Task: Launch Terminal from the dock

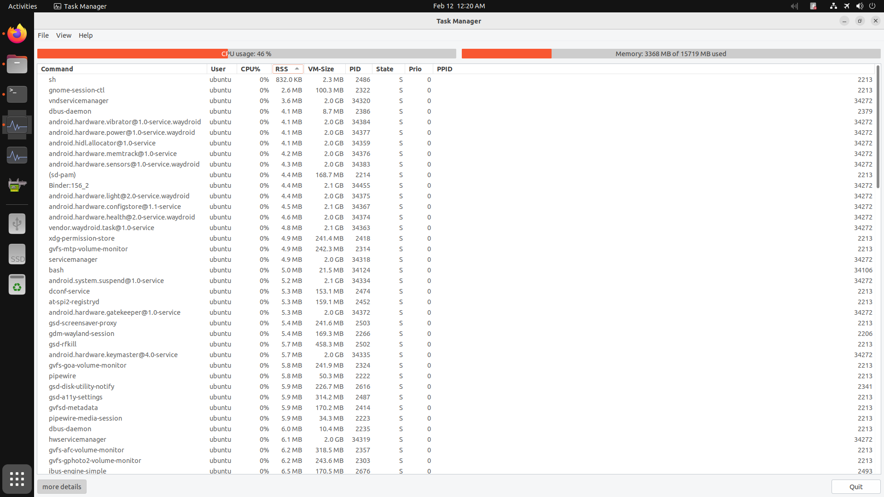Action: [x=17, y=94]
